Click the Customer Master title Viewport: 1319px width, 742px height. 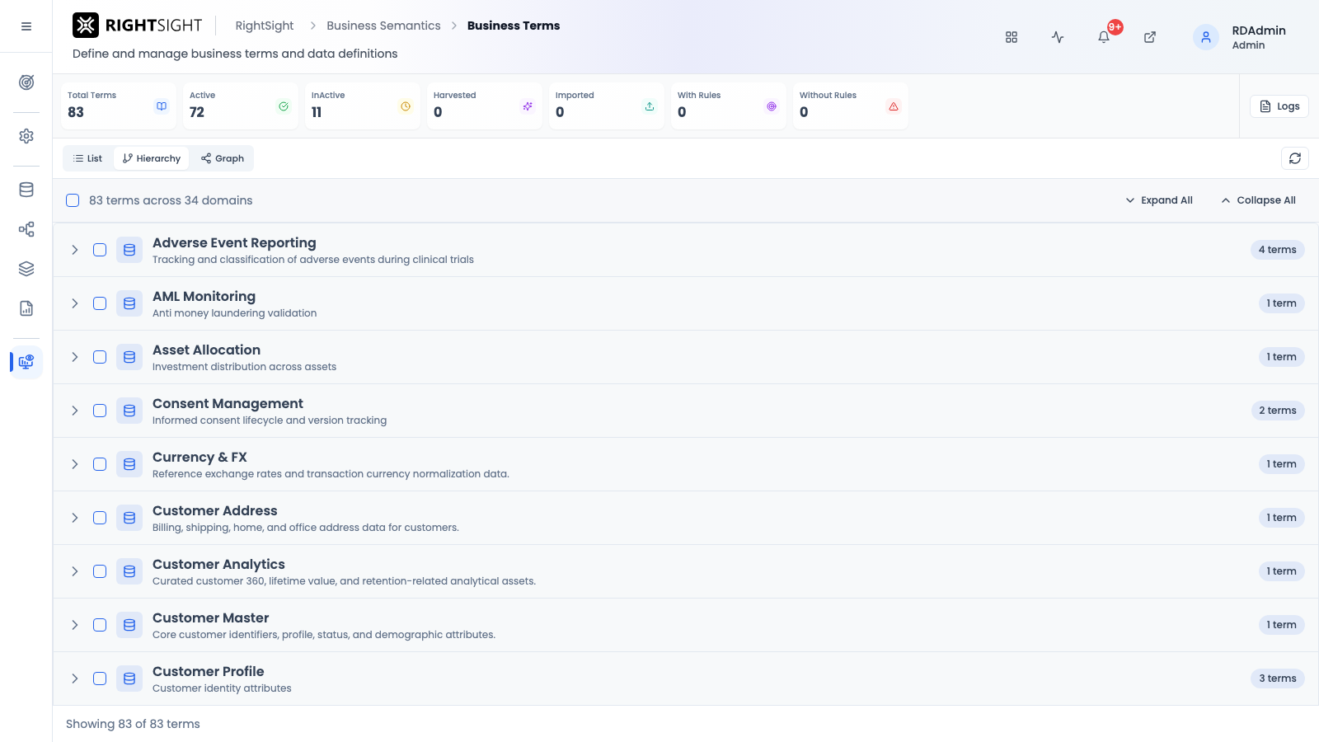pos(211,618)
